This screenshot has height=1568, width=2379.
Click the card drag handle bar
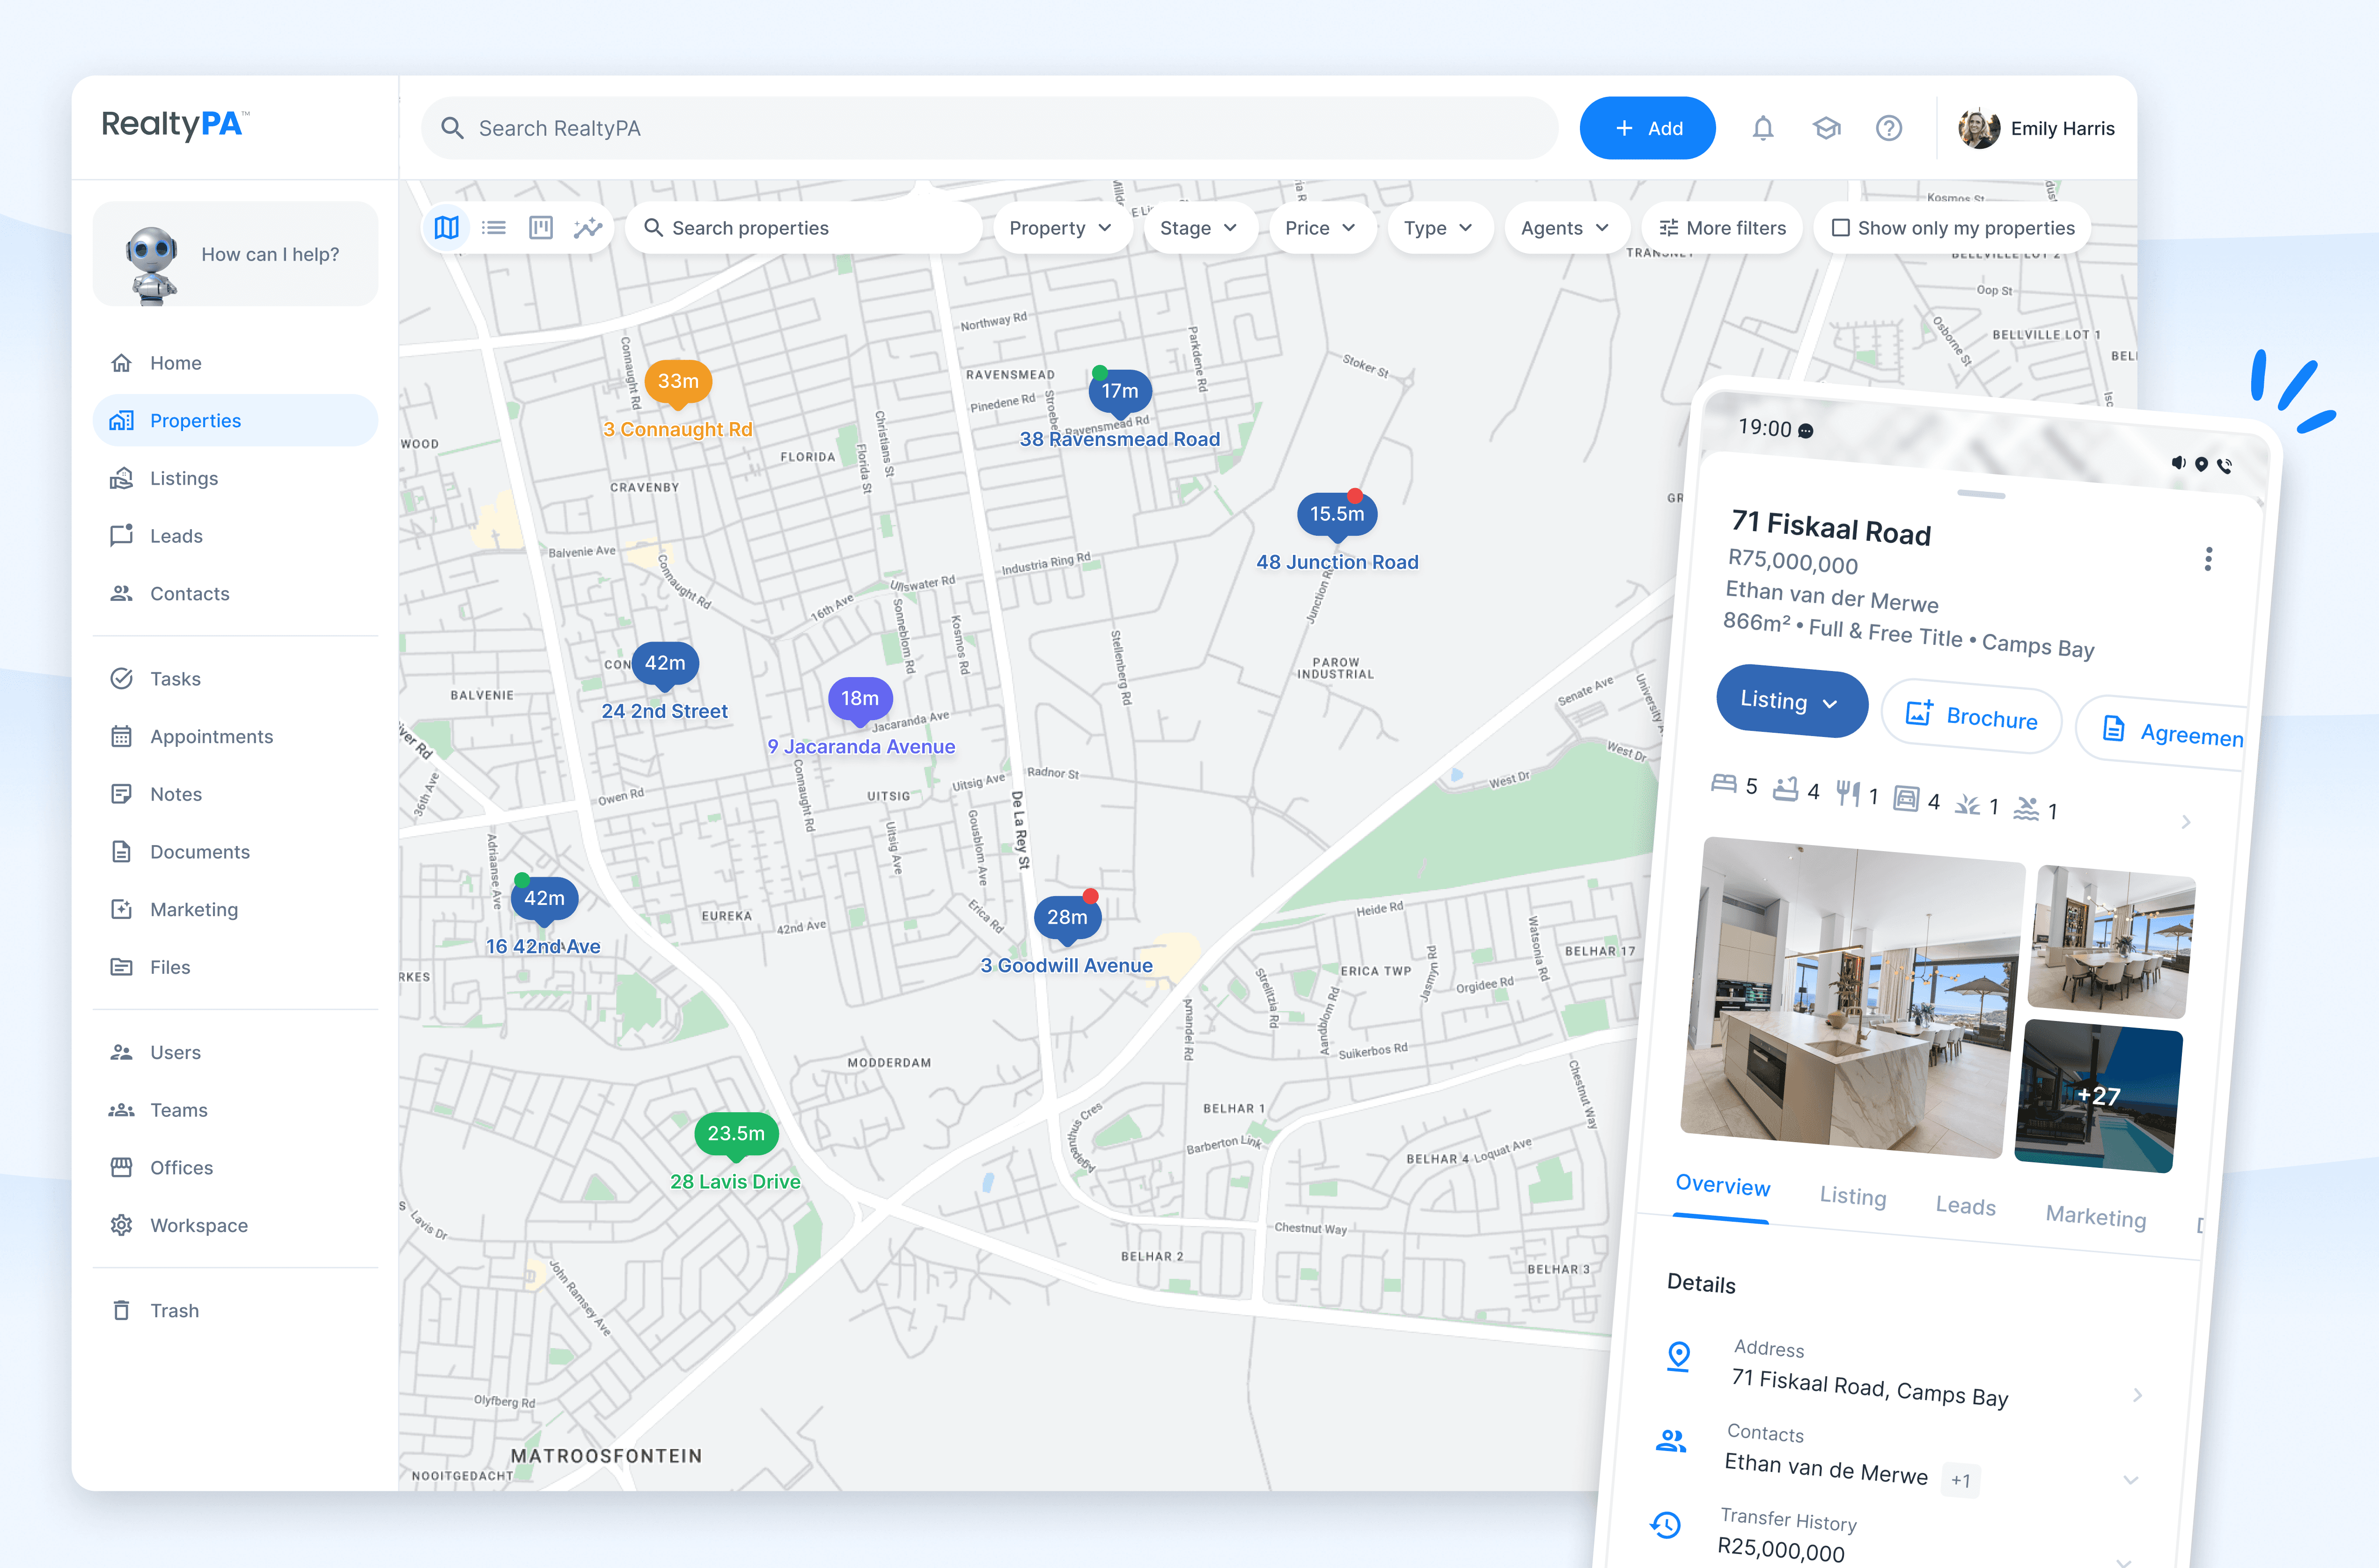pyautogui.click(x=1981, y=494)
